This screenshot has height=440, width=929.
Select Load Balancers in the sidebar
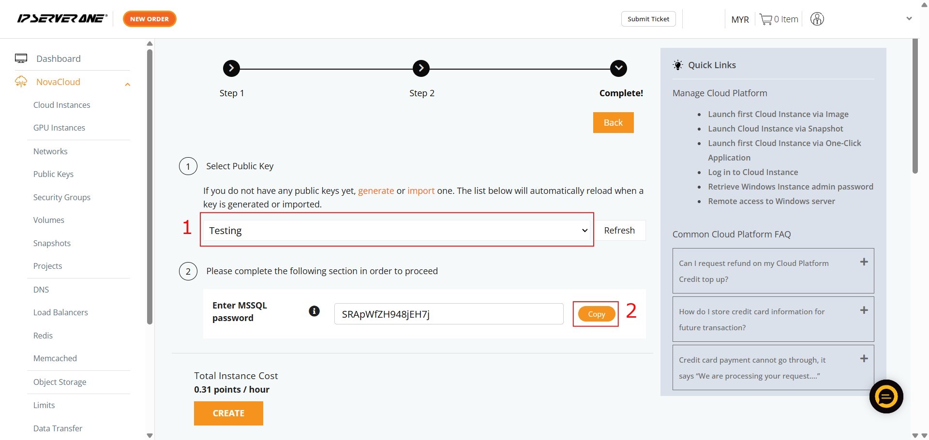(60, 312)
